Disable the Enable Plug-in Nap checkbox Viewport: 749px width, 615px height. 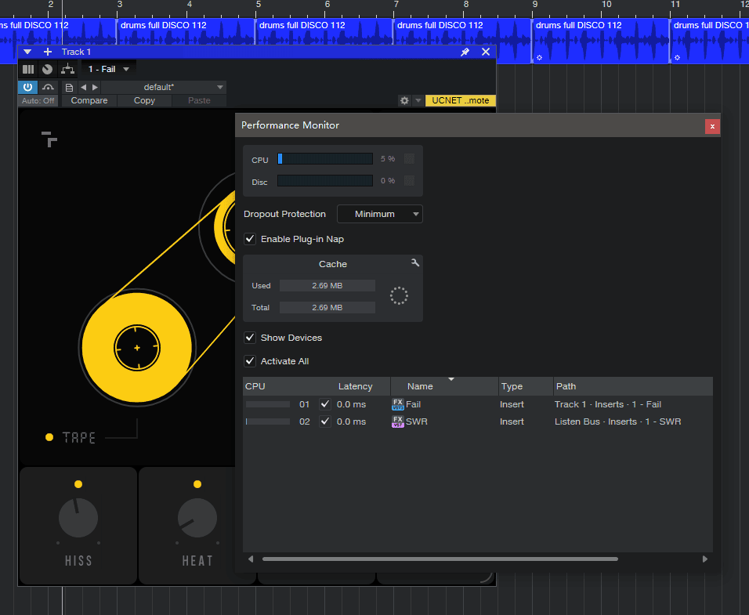click(x=250, y=239)
